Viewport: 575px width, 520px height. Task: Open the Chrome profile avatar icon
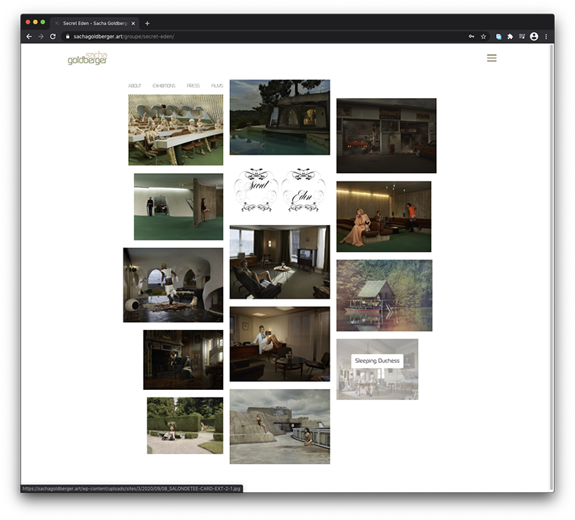tap(534, 36)
